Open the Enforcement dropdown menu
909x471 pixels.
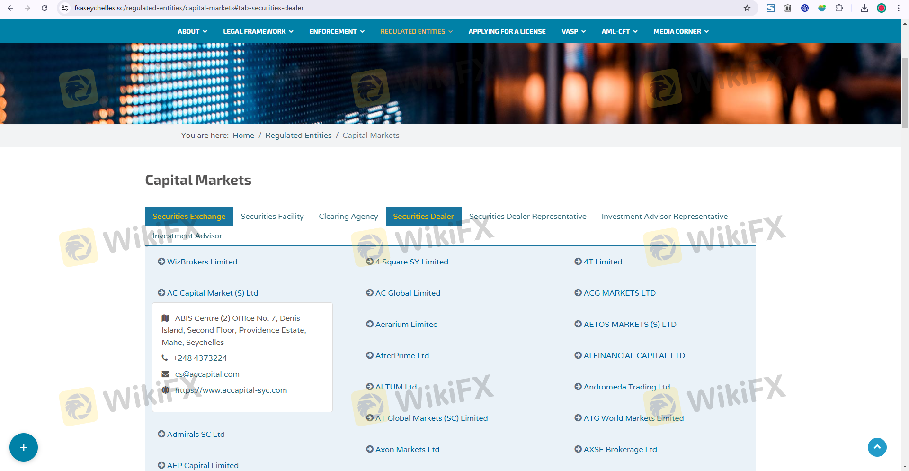pyautogui.click(x=337, y=31)
